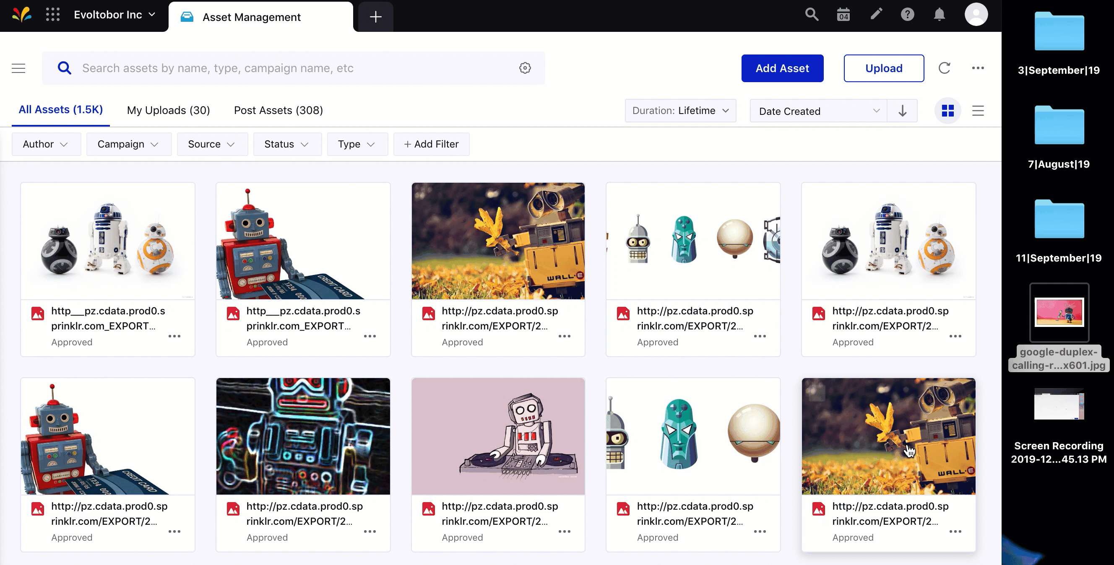Expand the Author filter
This screenshot has height=565, width=1114.
click(x=46, y=144)
